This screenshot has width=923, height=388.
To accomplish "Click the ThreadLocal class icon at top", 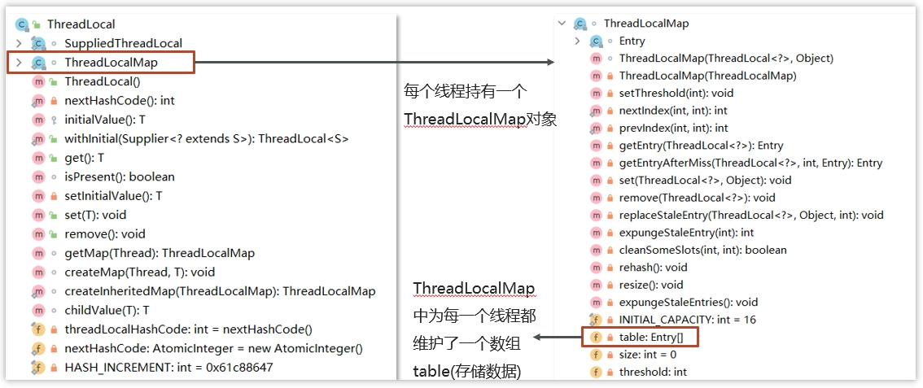I will (x=22, y=24).
